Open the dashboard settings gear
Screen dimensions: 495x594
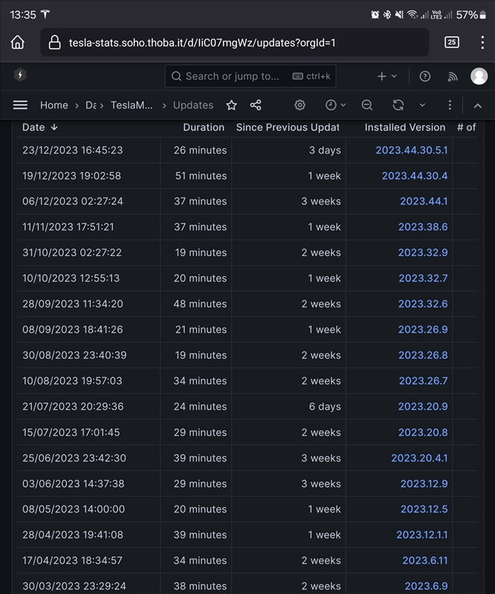300,105
